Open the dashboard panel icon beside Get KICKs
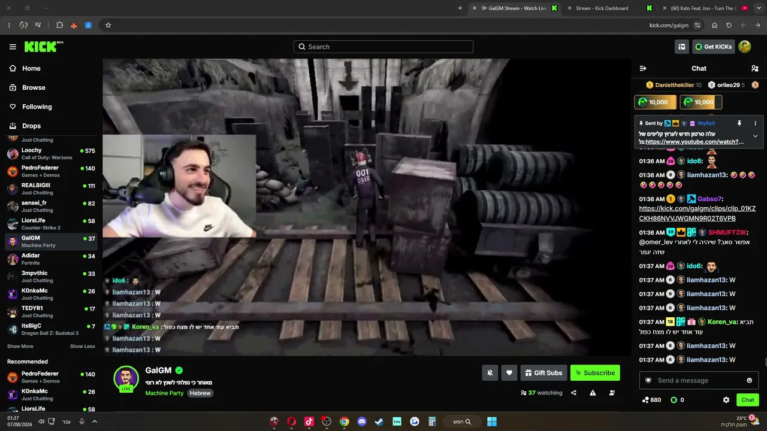 pos(682,47)
